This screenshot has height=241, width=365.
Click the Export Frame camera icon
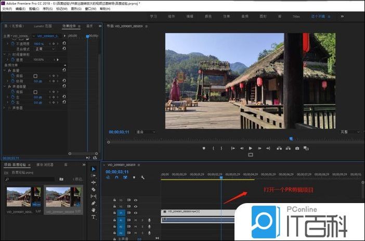point(297,148)
